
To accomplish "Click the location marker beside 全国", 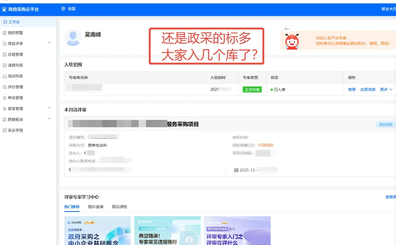I will [63, 9].
